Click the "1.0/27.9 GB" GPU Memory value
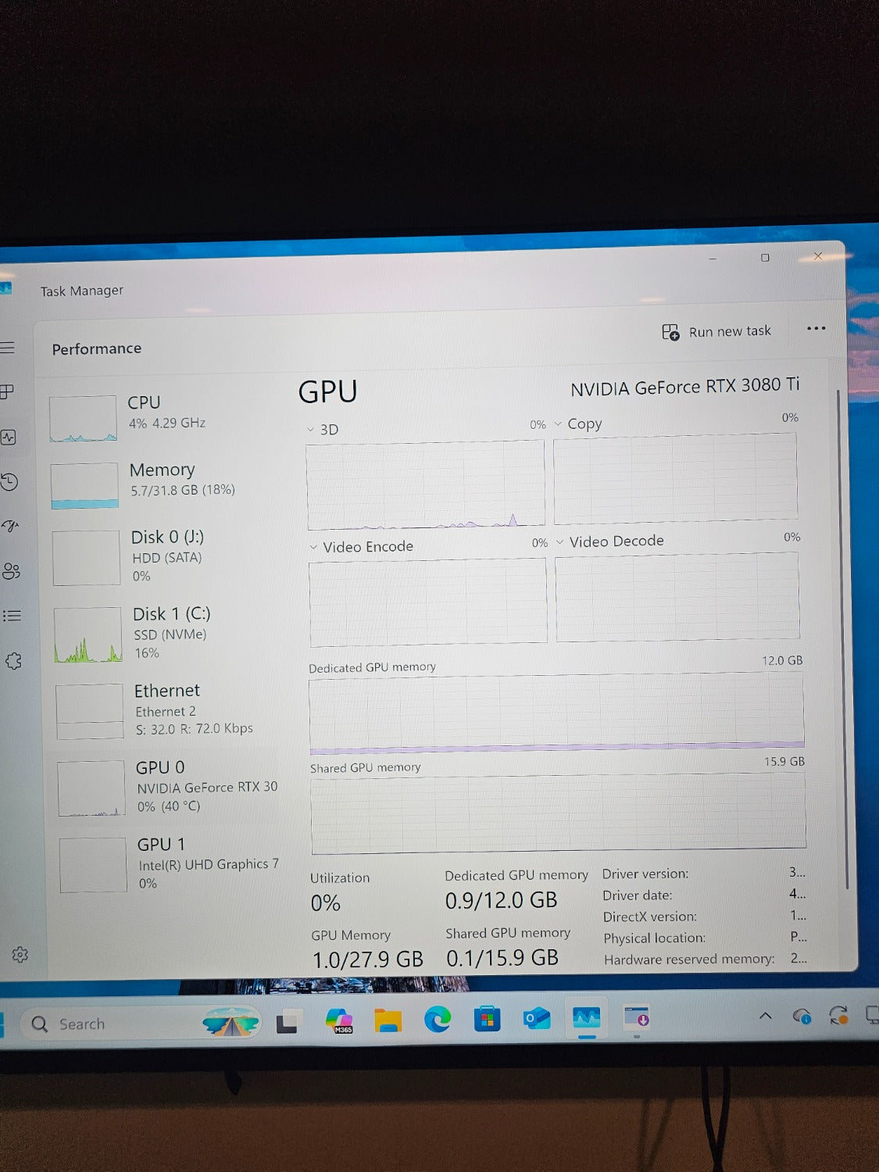The width and height of the screenshot is (879, 1172). pos(368,959)
